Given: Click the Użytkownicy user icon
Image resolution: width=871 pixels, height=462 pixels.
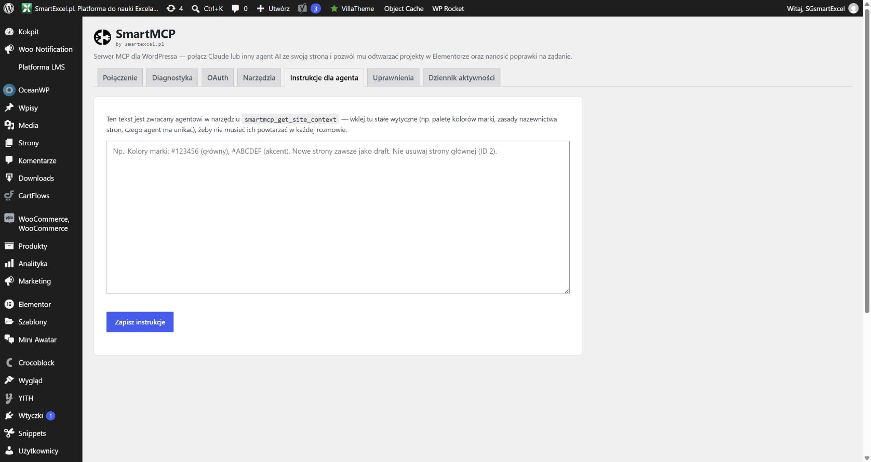Looking at the screenshot, I should coord(9,451).
